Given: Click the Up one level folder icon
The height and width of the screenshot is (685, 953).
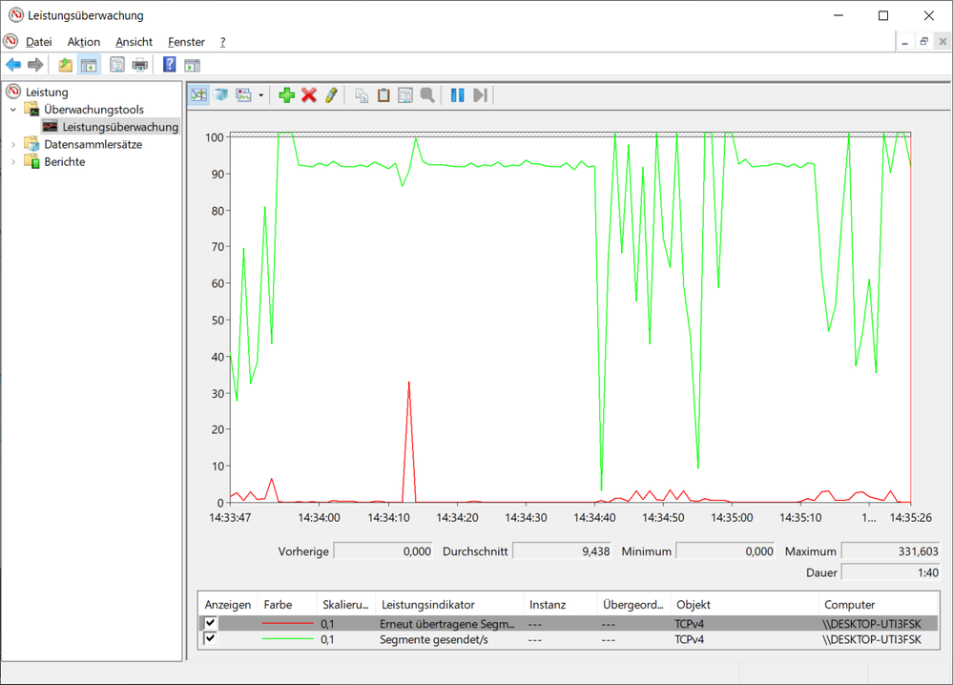Looking at the screenshot, I should point(65,65).
